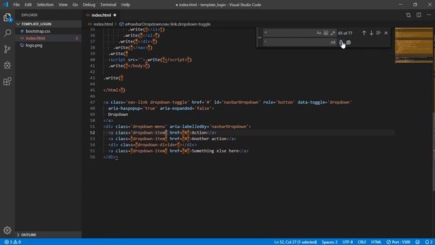Click the 65 of 77 match count
This screenshot has height=245, width=435.
345,33
